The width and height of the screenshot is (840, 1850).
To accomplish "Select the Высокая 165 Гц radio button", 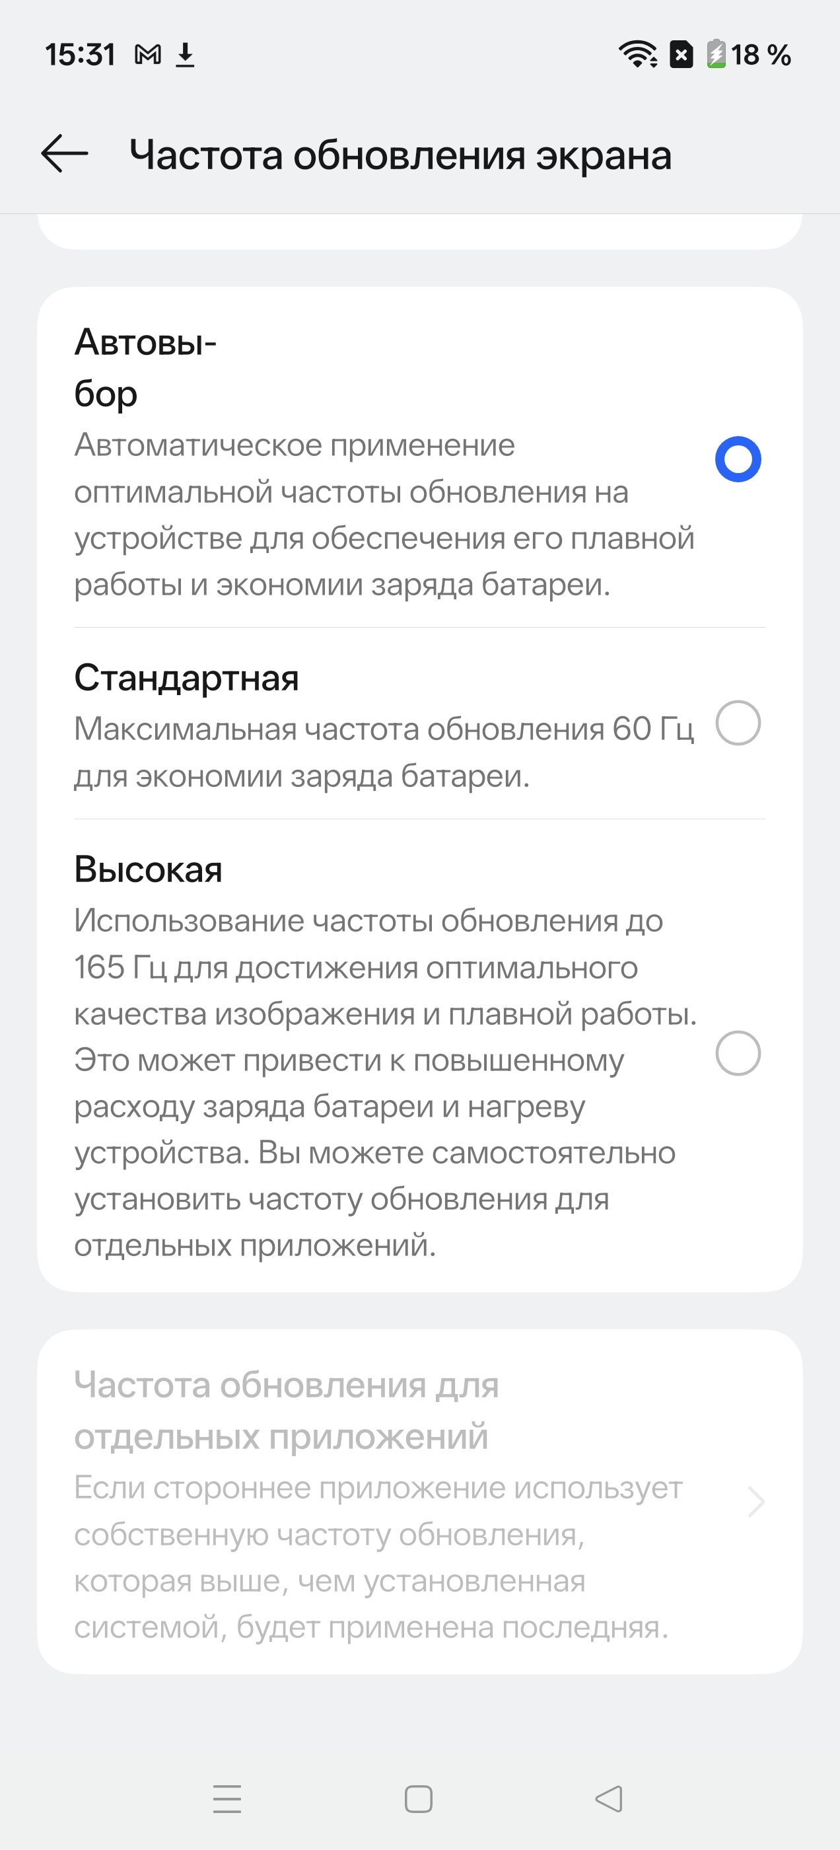I will coord(738,1054).
